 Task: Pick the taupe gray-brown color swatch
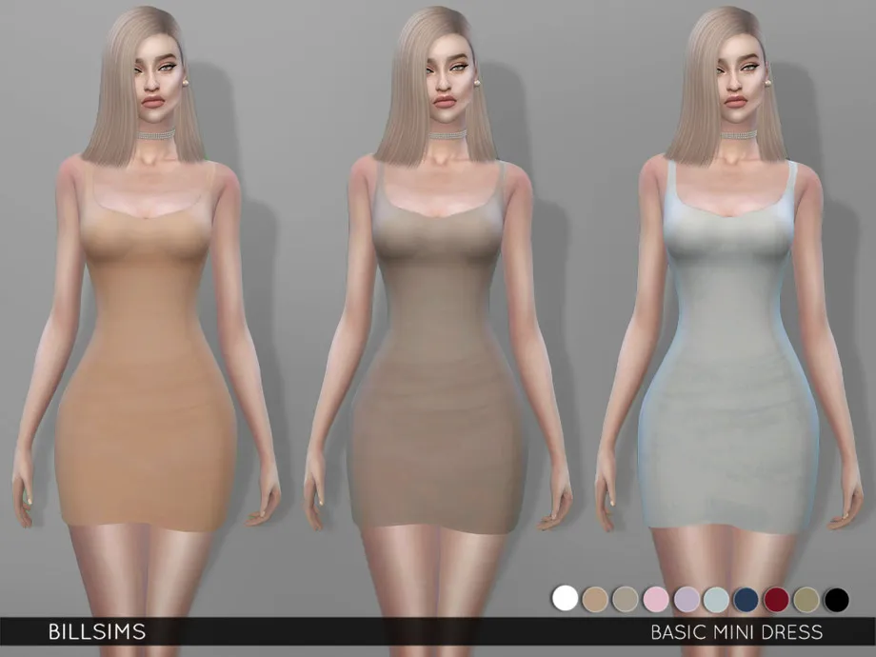pyautogui.click(x=626, y=598)
